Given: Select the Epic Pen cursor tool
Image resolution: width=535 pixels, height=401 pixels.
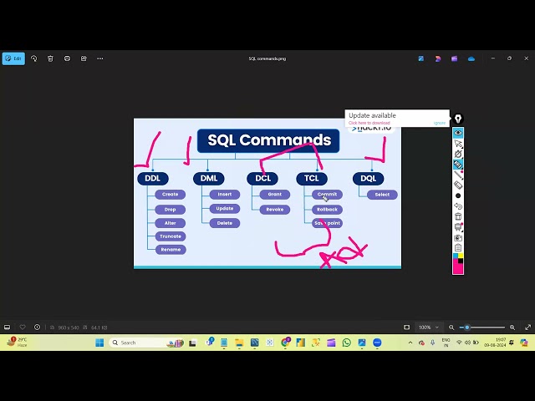Looking at the screenshot, I should pos(458,144).
